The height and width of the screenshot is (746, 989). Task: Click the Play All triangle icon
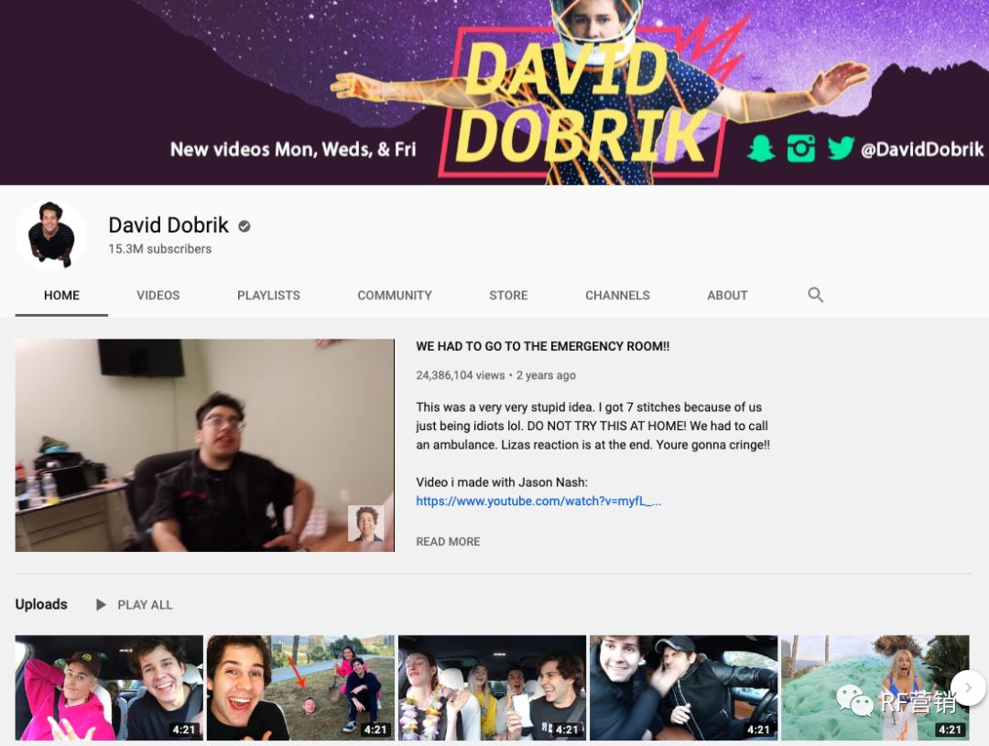pyautogui.click(x=101, y=605)
